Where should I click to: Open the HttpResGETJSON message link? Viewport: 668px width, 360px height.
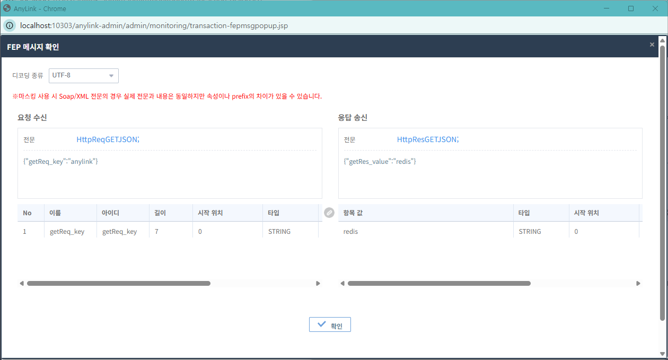point(427,139)
